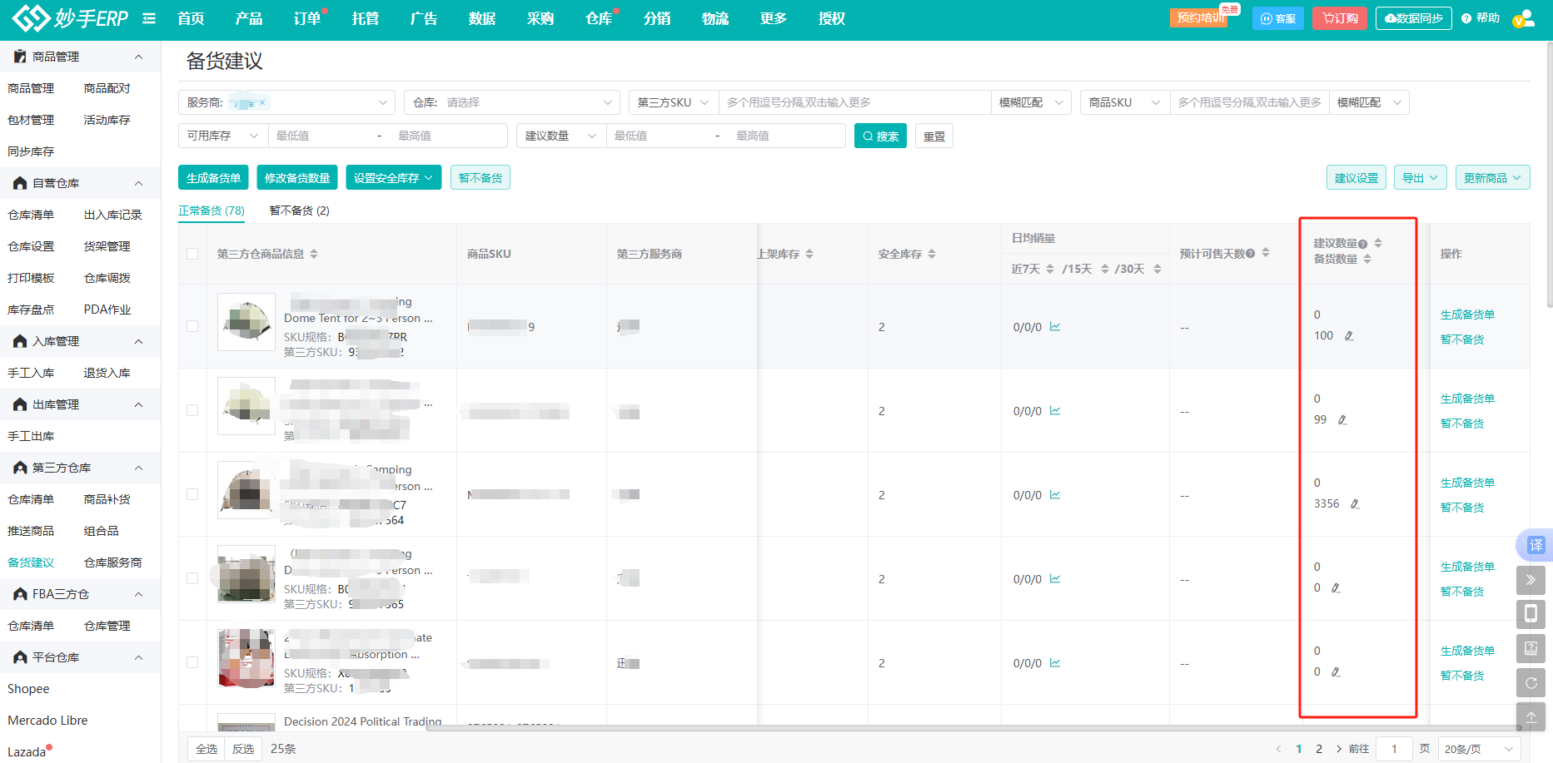Image resolution: width=1553 pixels, height=763 pixels.
Task: Sort the table by 上架库存
Action: click(x=809, y=254)
